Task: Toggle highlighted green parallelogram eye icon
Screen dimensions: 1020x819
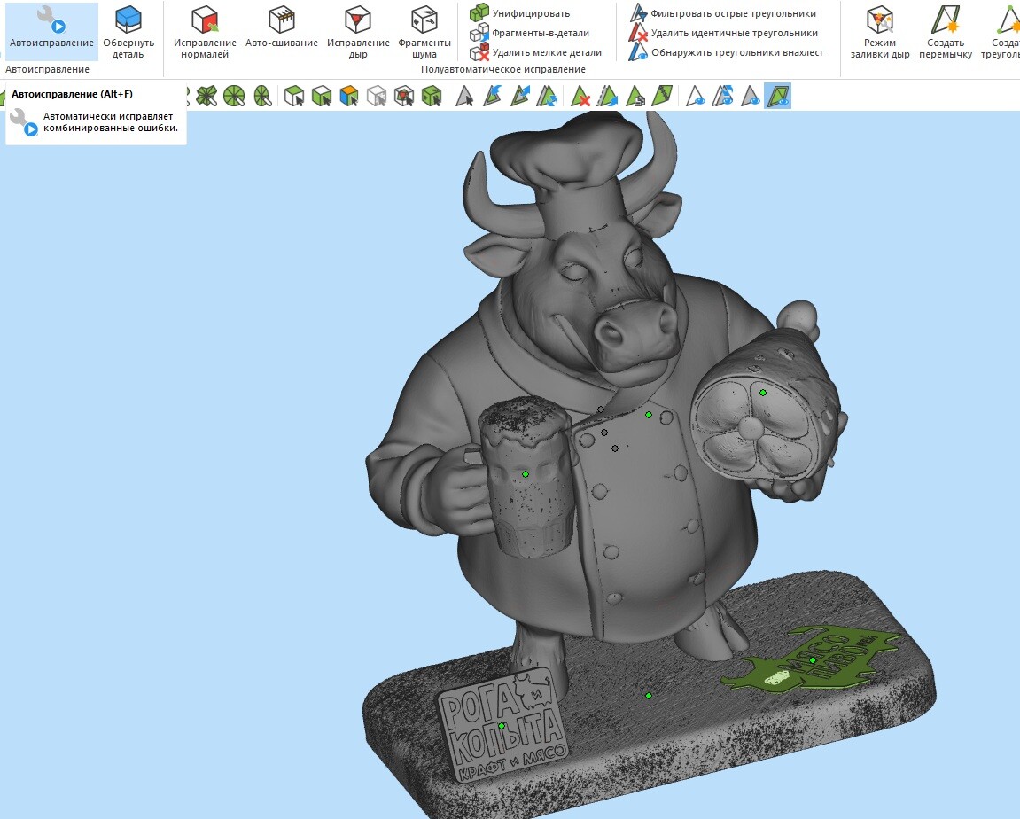Action: [x=777, y=97]
